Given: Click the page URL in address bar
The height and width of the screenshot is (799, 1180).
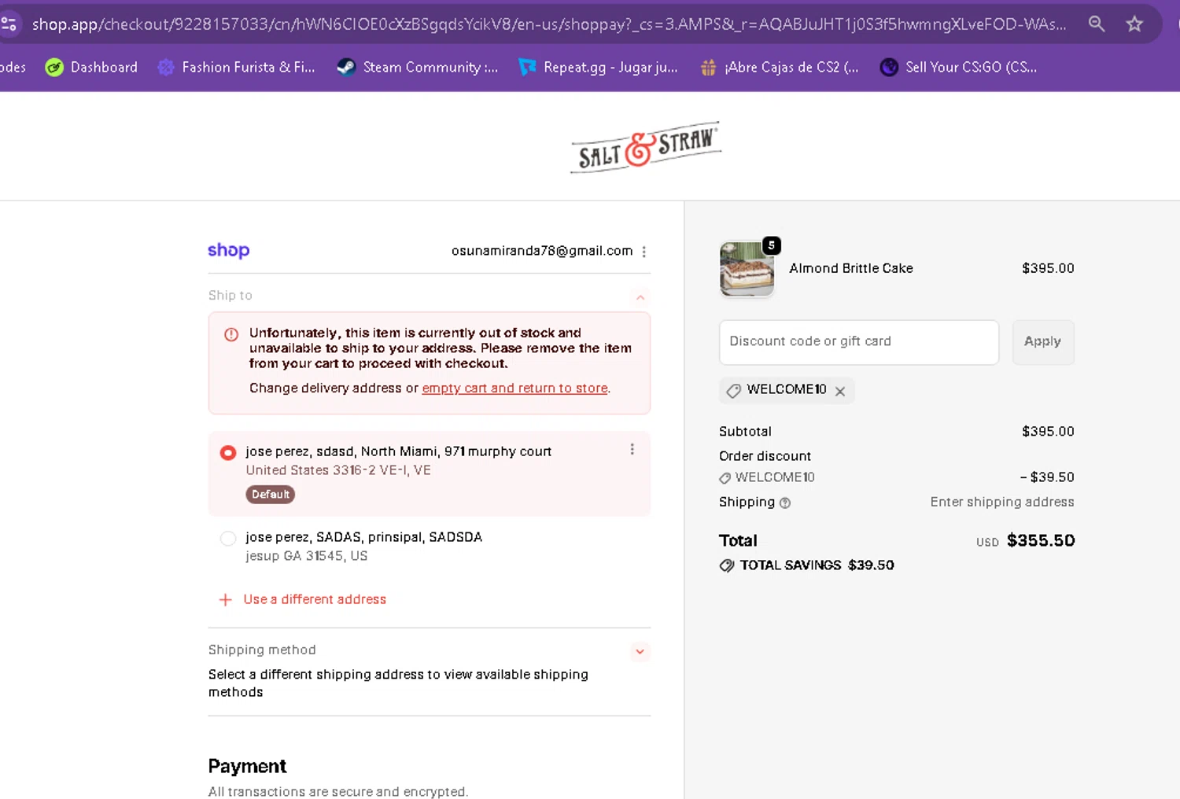Looking at the screenshot, I should coord(549,24).
